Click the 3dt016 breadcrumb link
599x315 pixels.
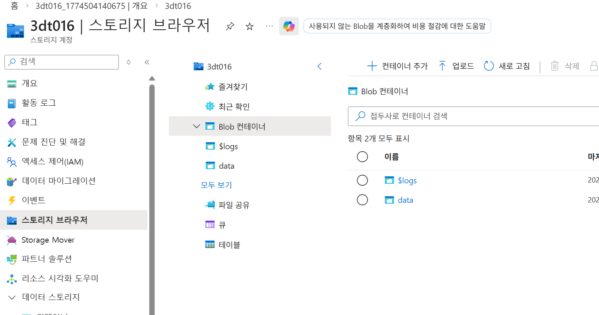(x=178, y=6)
